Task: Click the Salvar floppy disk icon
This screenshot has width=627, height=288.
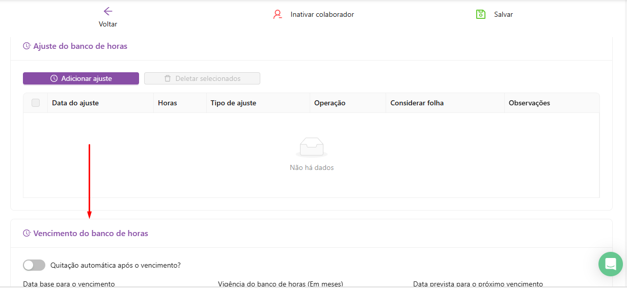Action: [480, 14]
